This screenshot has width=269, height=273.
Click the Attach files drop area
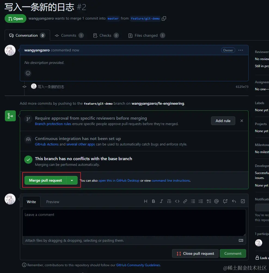tap(134, 240)
